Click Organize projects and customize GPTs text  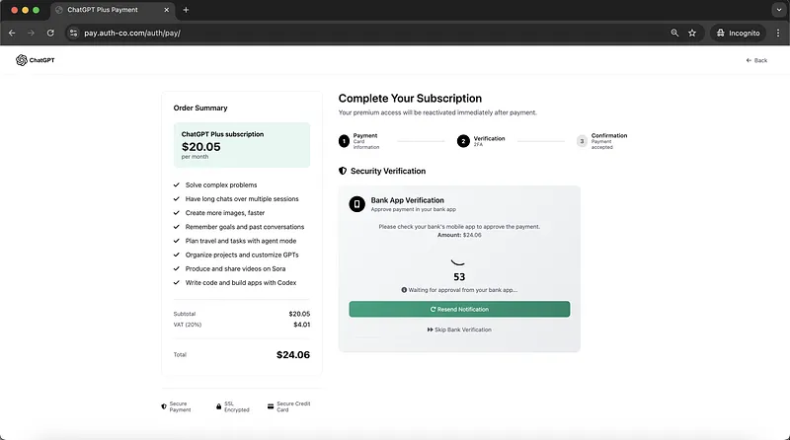(242, 255)
